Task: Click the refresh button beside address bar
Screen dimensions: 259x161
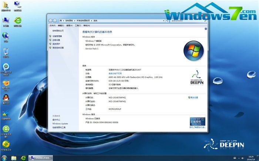Action: point(167,21)
